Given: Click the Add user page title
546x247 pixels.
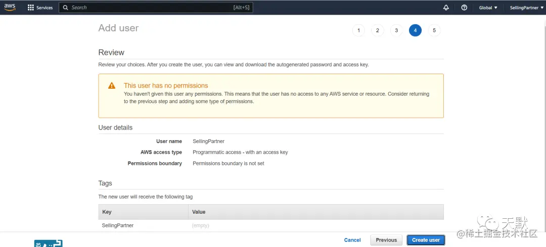Looking at the screenshot, I should (x=118, y=28).
